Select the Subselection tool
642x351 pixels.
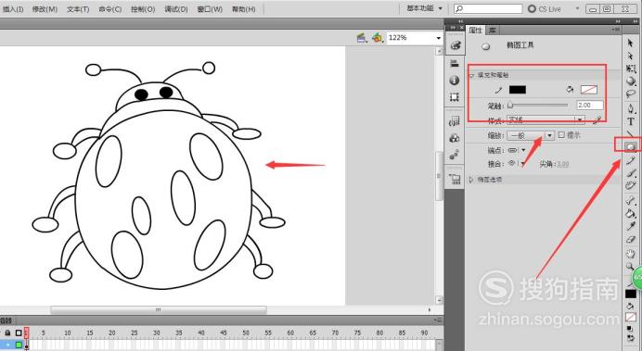coord(631,56)
